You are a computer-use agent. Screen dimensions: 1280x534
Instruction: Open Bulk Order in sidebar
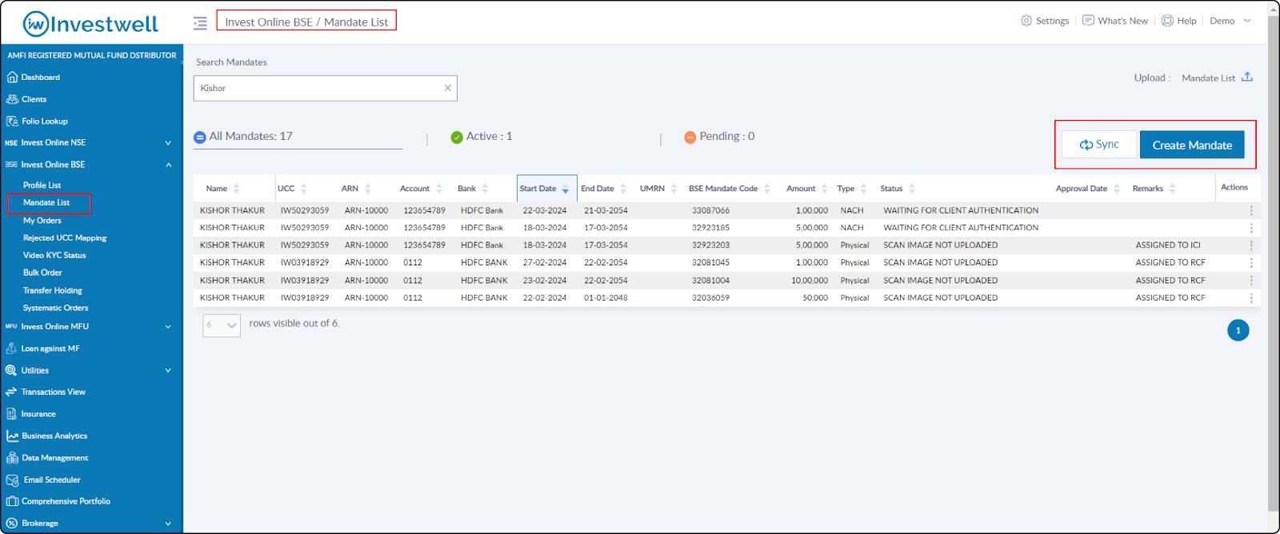42,273
